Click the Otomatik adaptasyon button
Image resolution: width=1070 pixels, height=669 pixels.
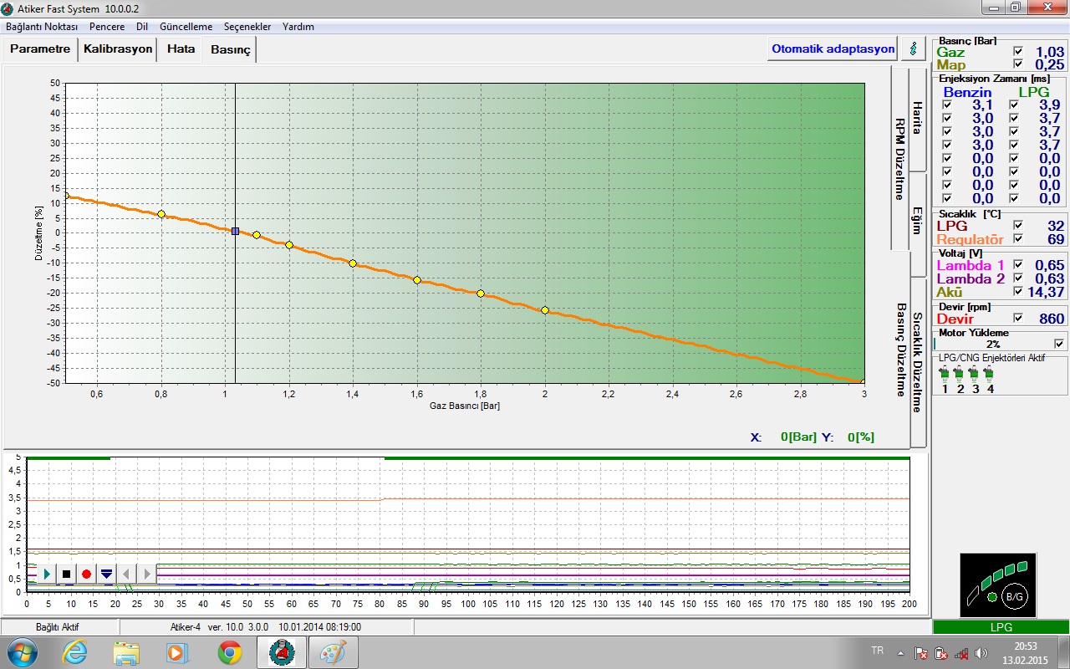833,49
